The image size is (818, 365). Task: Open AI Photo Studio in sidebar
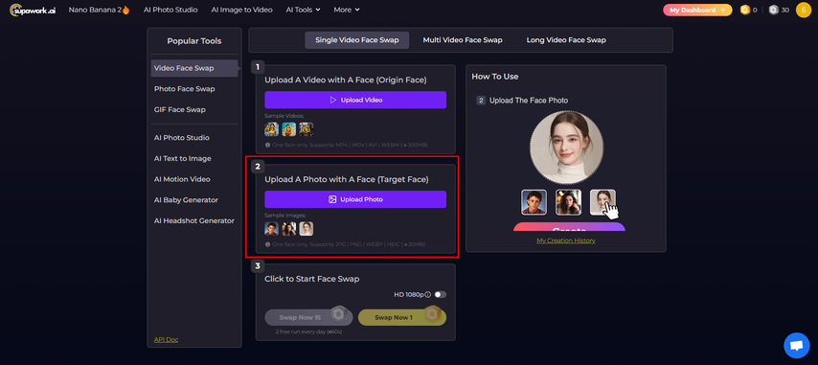click(182, 138)
